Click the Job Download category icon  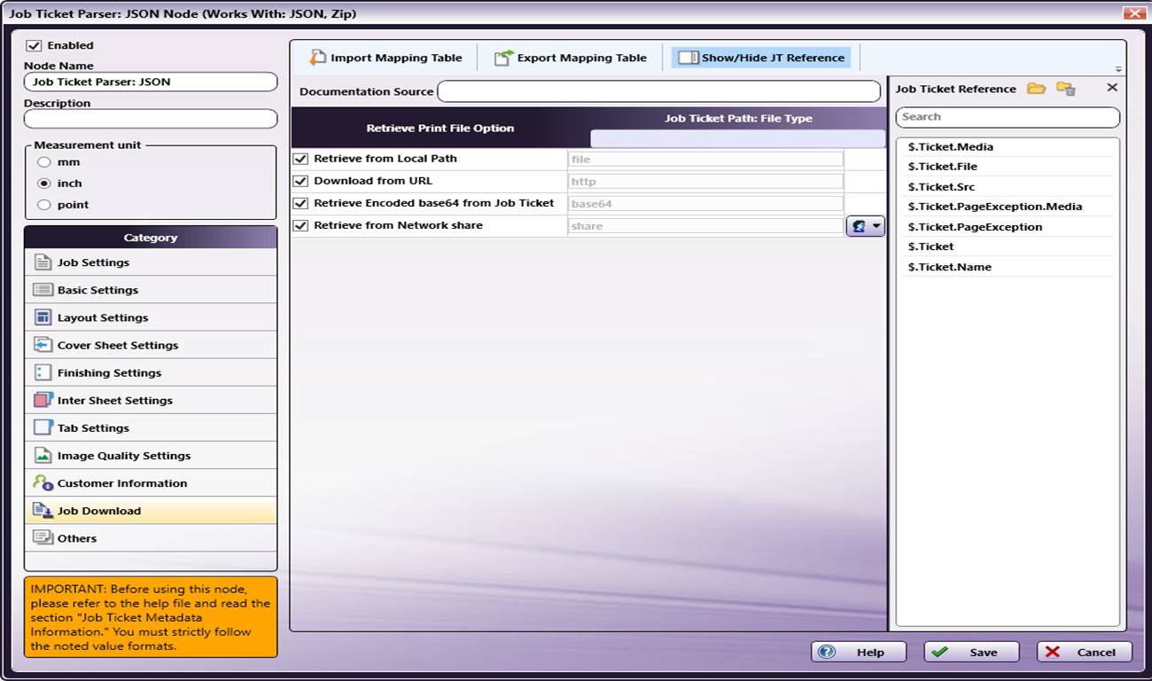coord(43,510)
